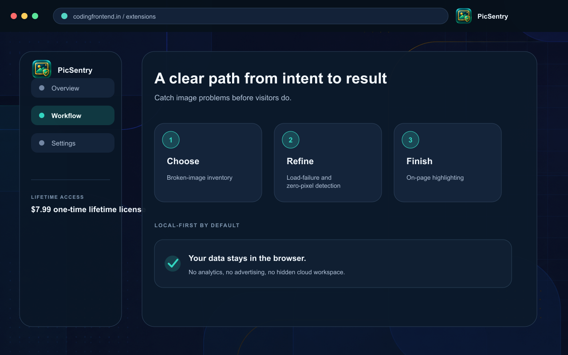Open the Choose step card
The height and width of the screenshot is (355, 568).
point(208,162)
